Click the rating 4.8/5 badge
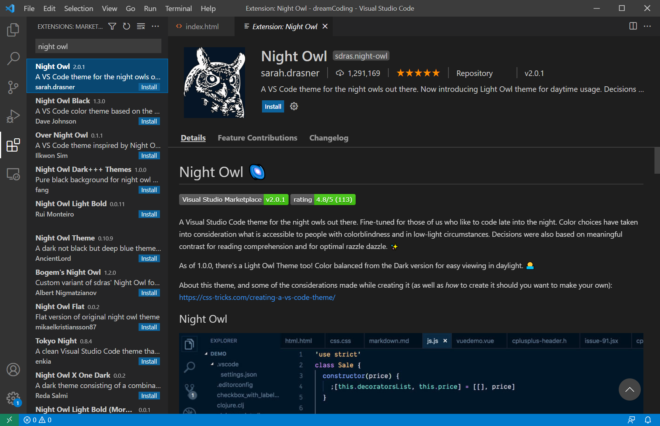660x426 pixels. coord(323,200)
